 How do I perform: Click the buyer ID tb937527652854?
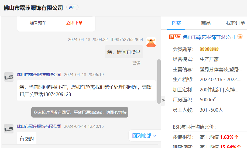tap(127, 40)
